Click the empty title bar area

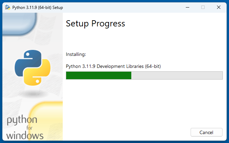[120, 7]
